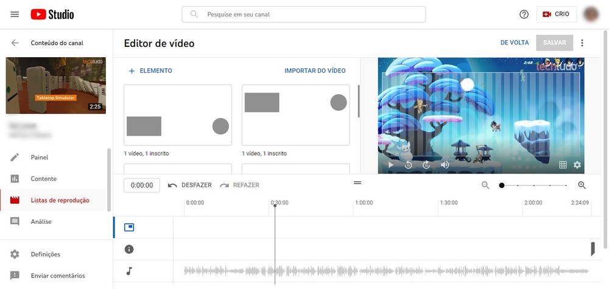Select the end screen track icon

click(129, 228)
